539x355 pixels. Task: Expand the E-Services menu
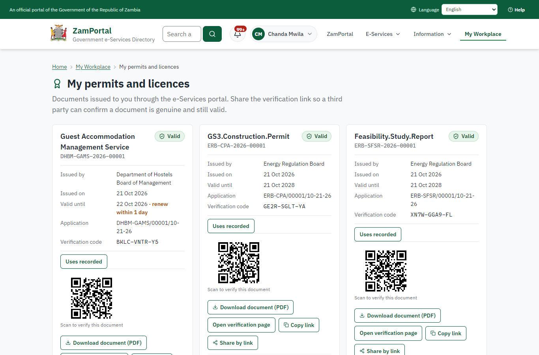tap(383, 34)
